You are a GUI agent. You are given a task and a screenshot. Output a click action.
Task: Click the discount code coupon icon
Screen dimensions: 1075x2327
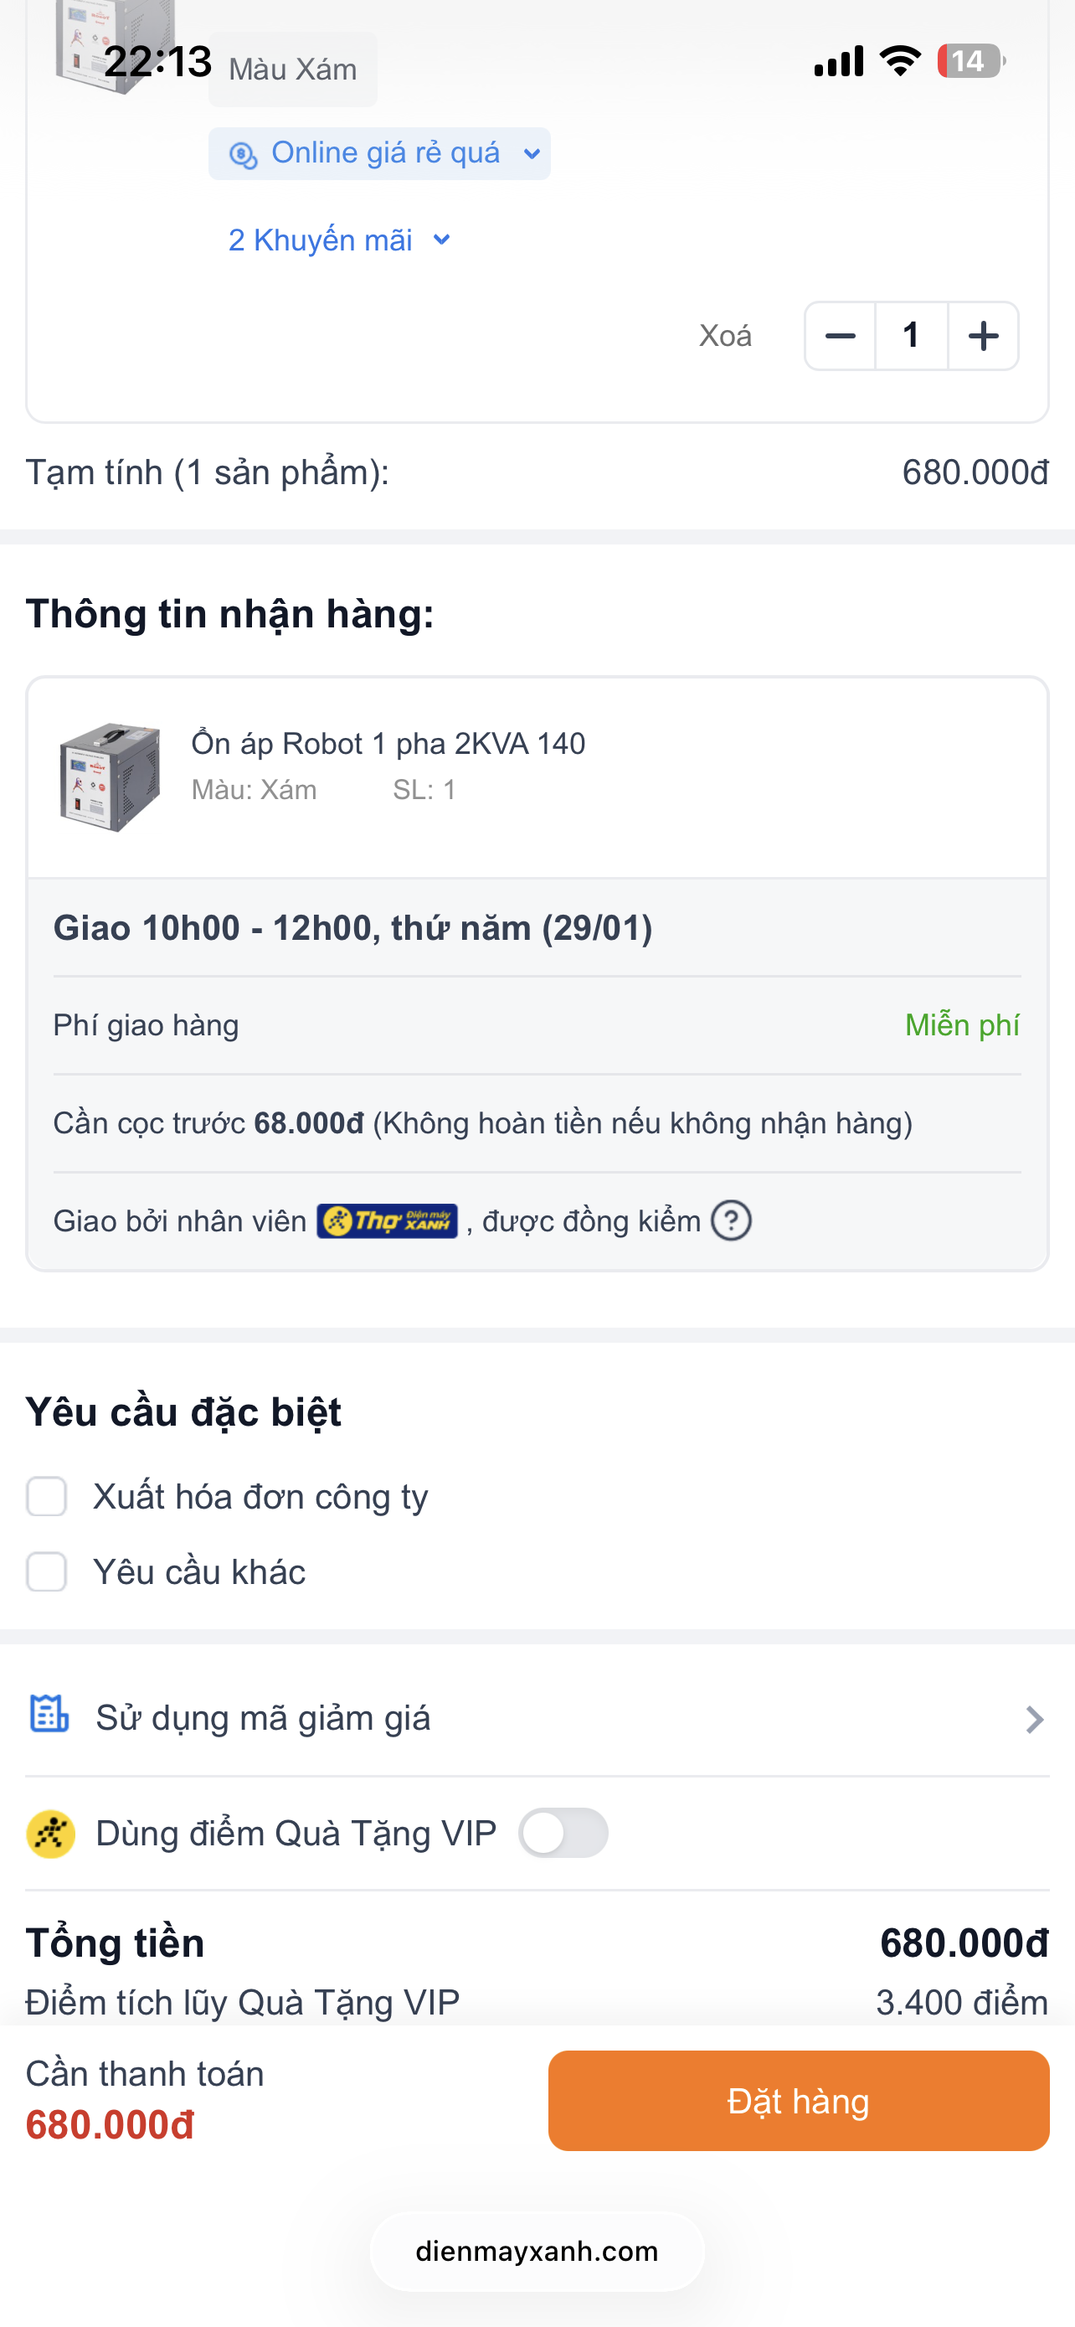[x=49, y=1715]
